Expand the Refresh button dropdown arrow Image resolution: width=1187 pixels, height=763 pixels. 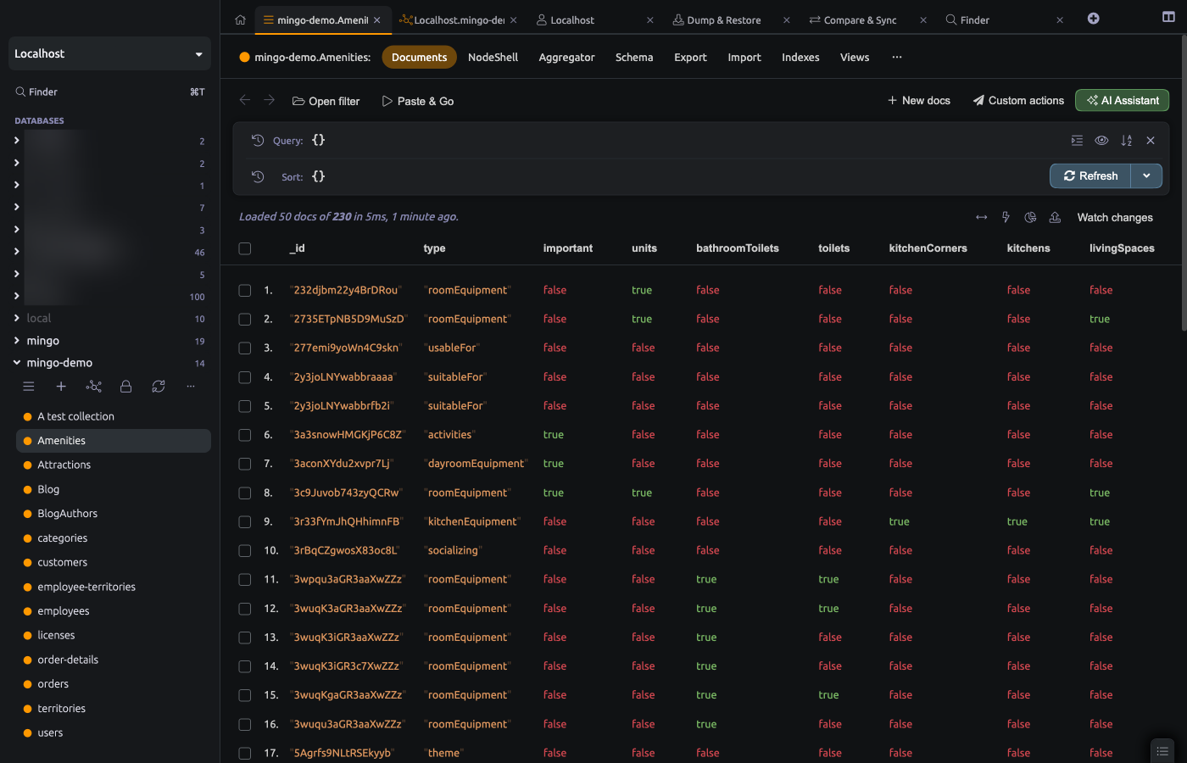(1146, 176)
